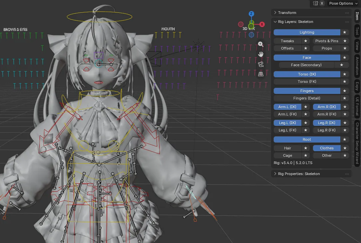Click the Cage layer button
The image size is (361, 243).
pos(287,155)
